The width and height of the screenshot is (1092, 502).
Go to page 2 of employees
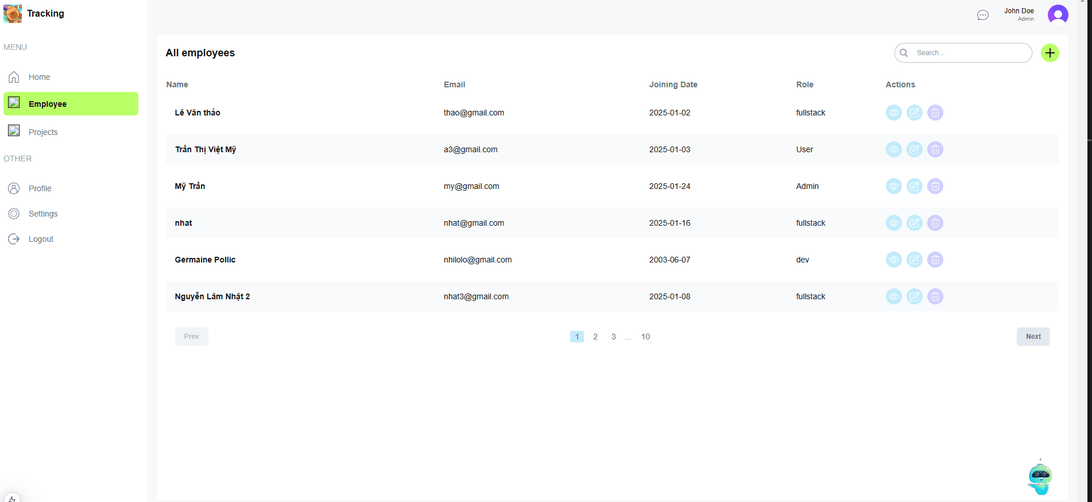coord(595,337)
